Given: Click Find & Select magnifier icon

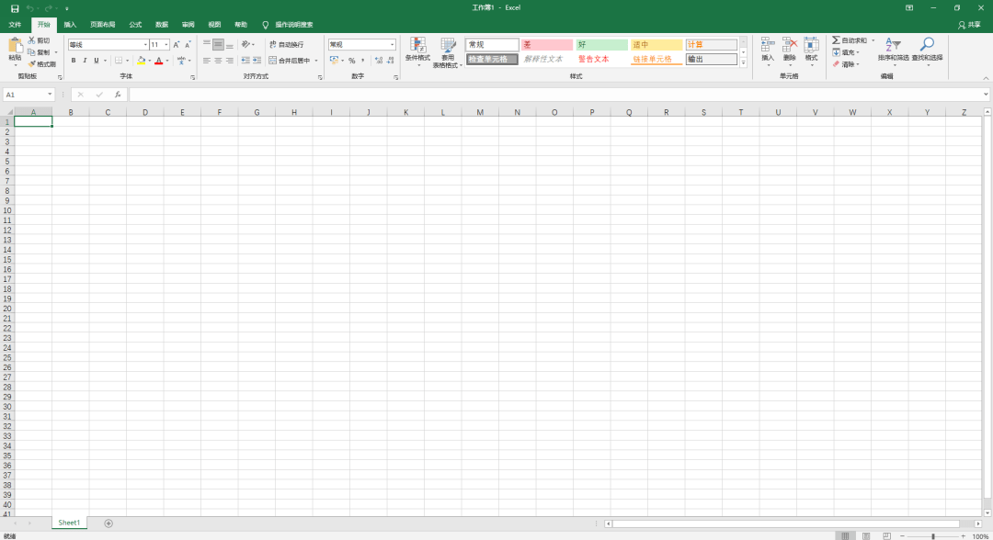Looking at the screenshot, I should tap(927, 44).
